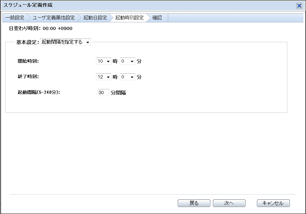The width and height of the screenshot is (306, 214).
Task: Open the 終了時刻 minute dropdown
Action: [x=128, y=77]
